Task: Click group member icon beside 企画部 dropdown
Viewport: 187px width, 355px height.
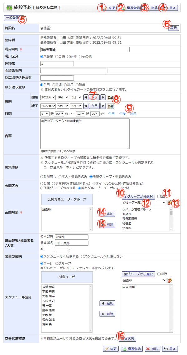Action: click(x=170, y=280)
